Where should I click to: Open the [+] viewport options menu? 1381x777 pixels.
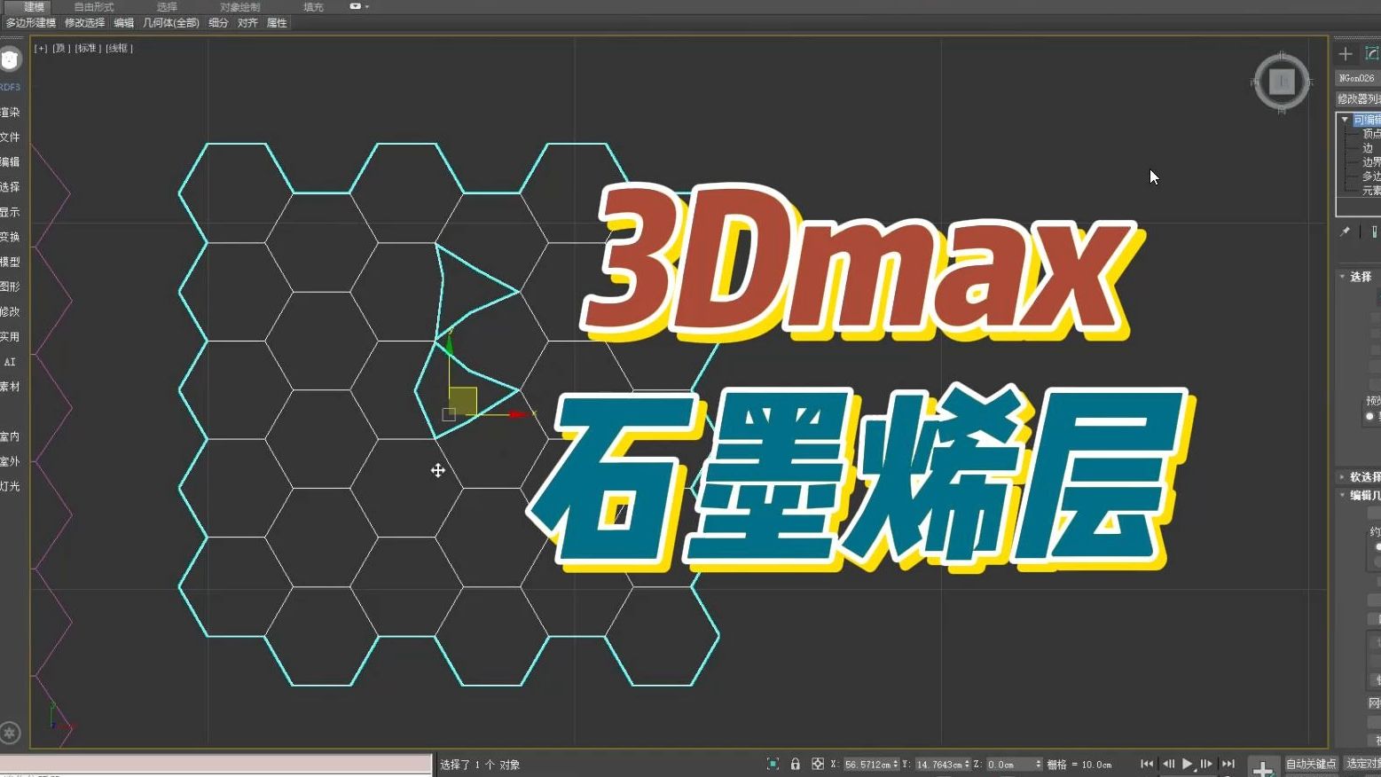point(39,48)
